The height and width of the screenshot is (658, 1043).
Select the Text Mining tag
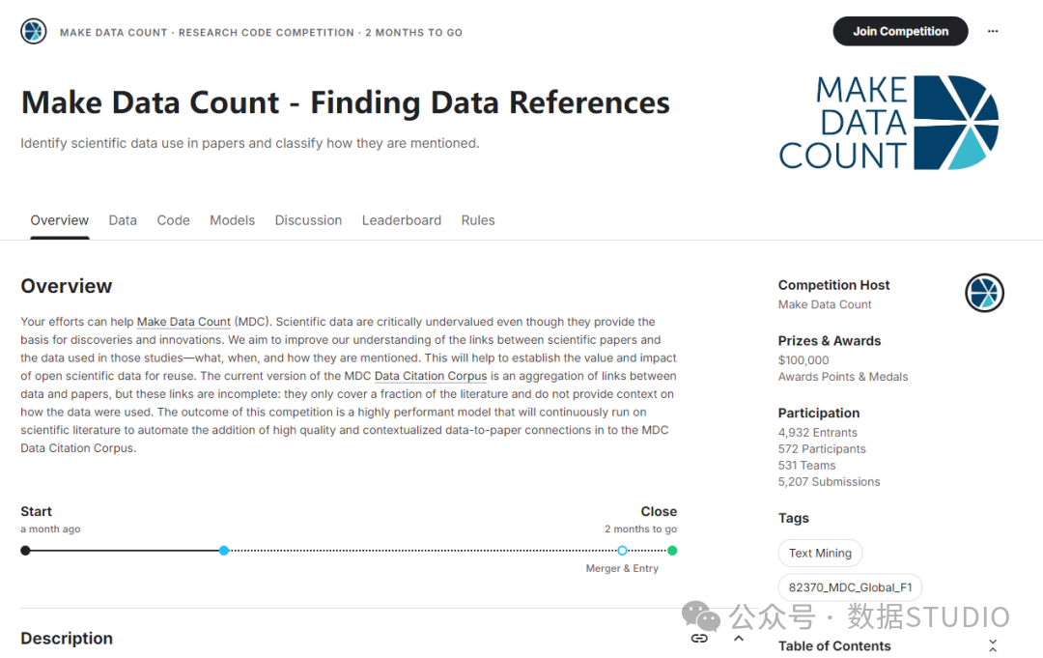820,553
